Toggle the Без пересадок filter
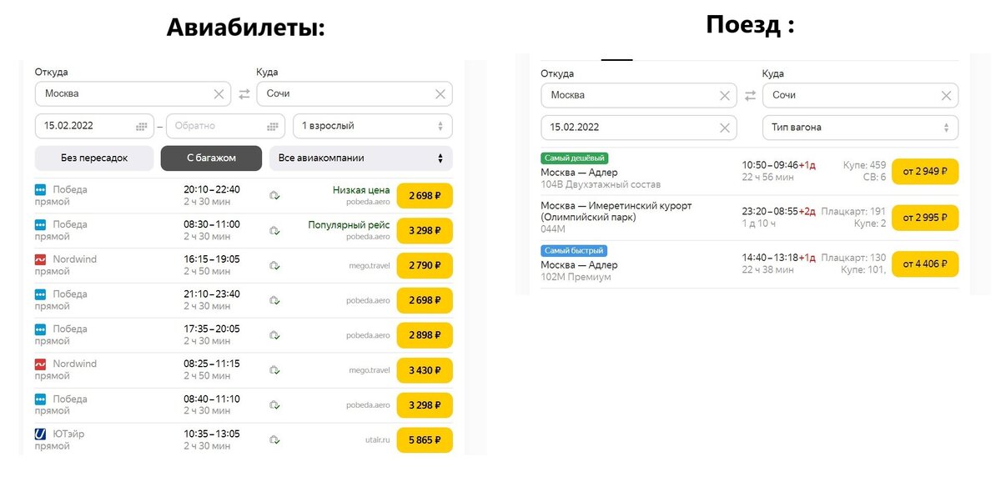The width and height of the screenshot is (1001, 482). (94, 158)
